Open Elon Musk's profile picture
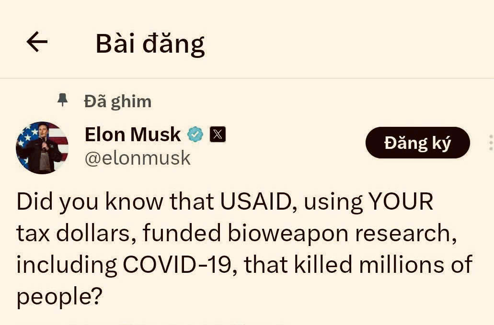The width and height of the screenshot is (494, 325). [42, 147]
